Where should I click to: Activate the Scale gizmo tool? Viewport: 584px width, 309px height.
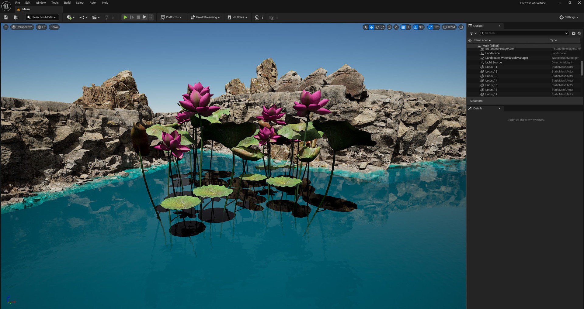383,27
